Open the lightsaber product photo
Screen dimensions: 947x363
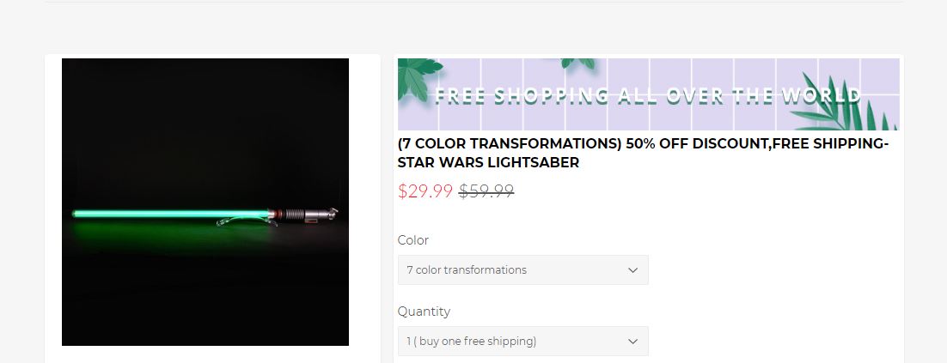[205, 202]
